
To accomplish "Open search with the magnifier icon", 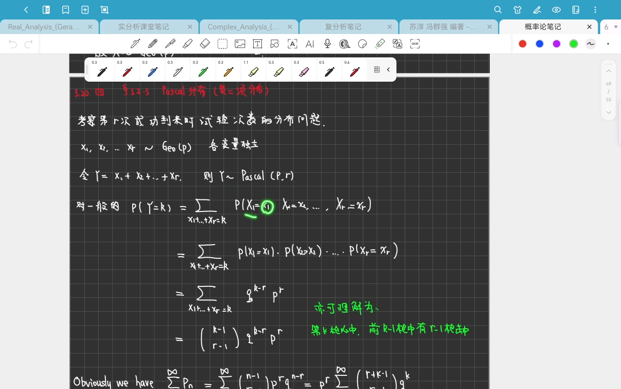I will (x=498, y=10).
